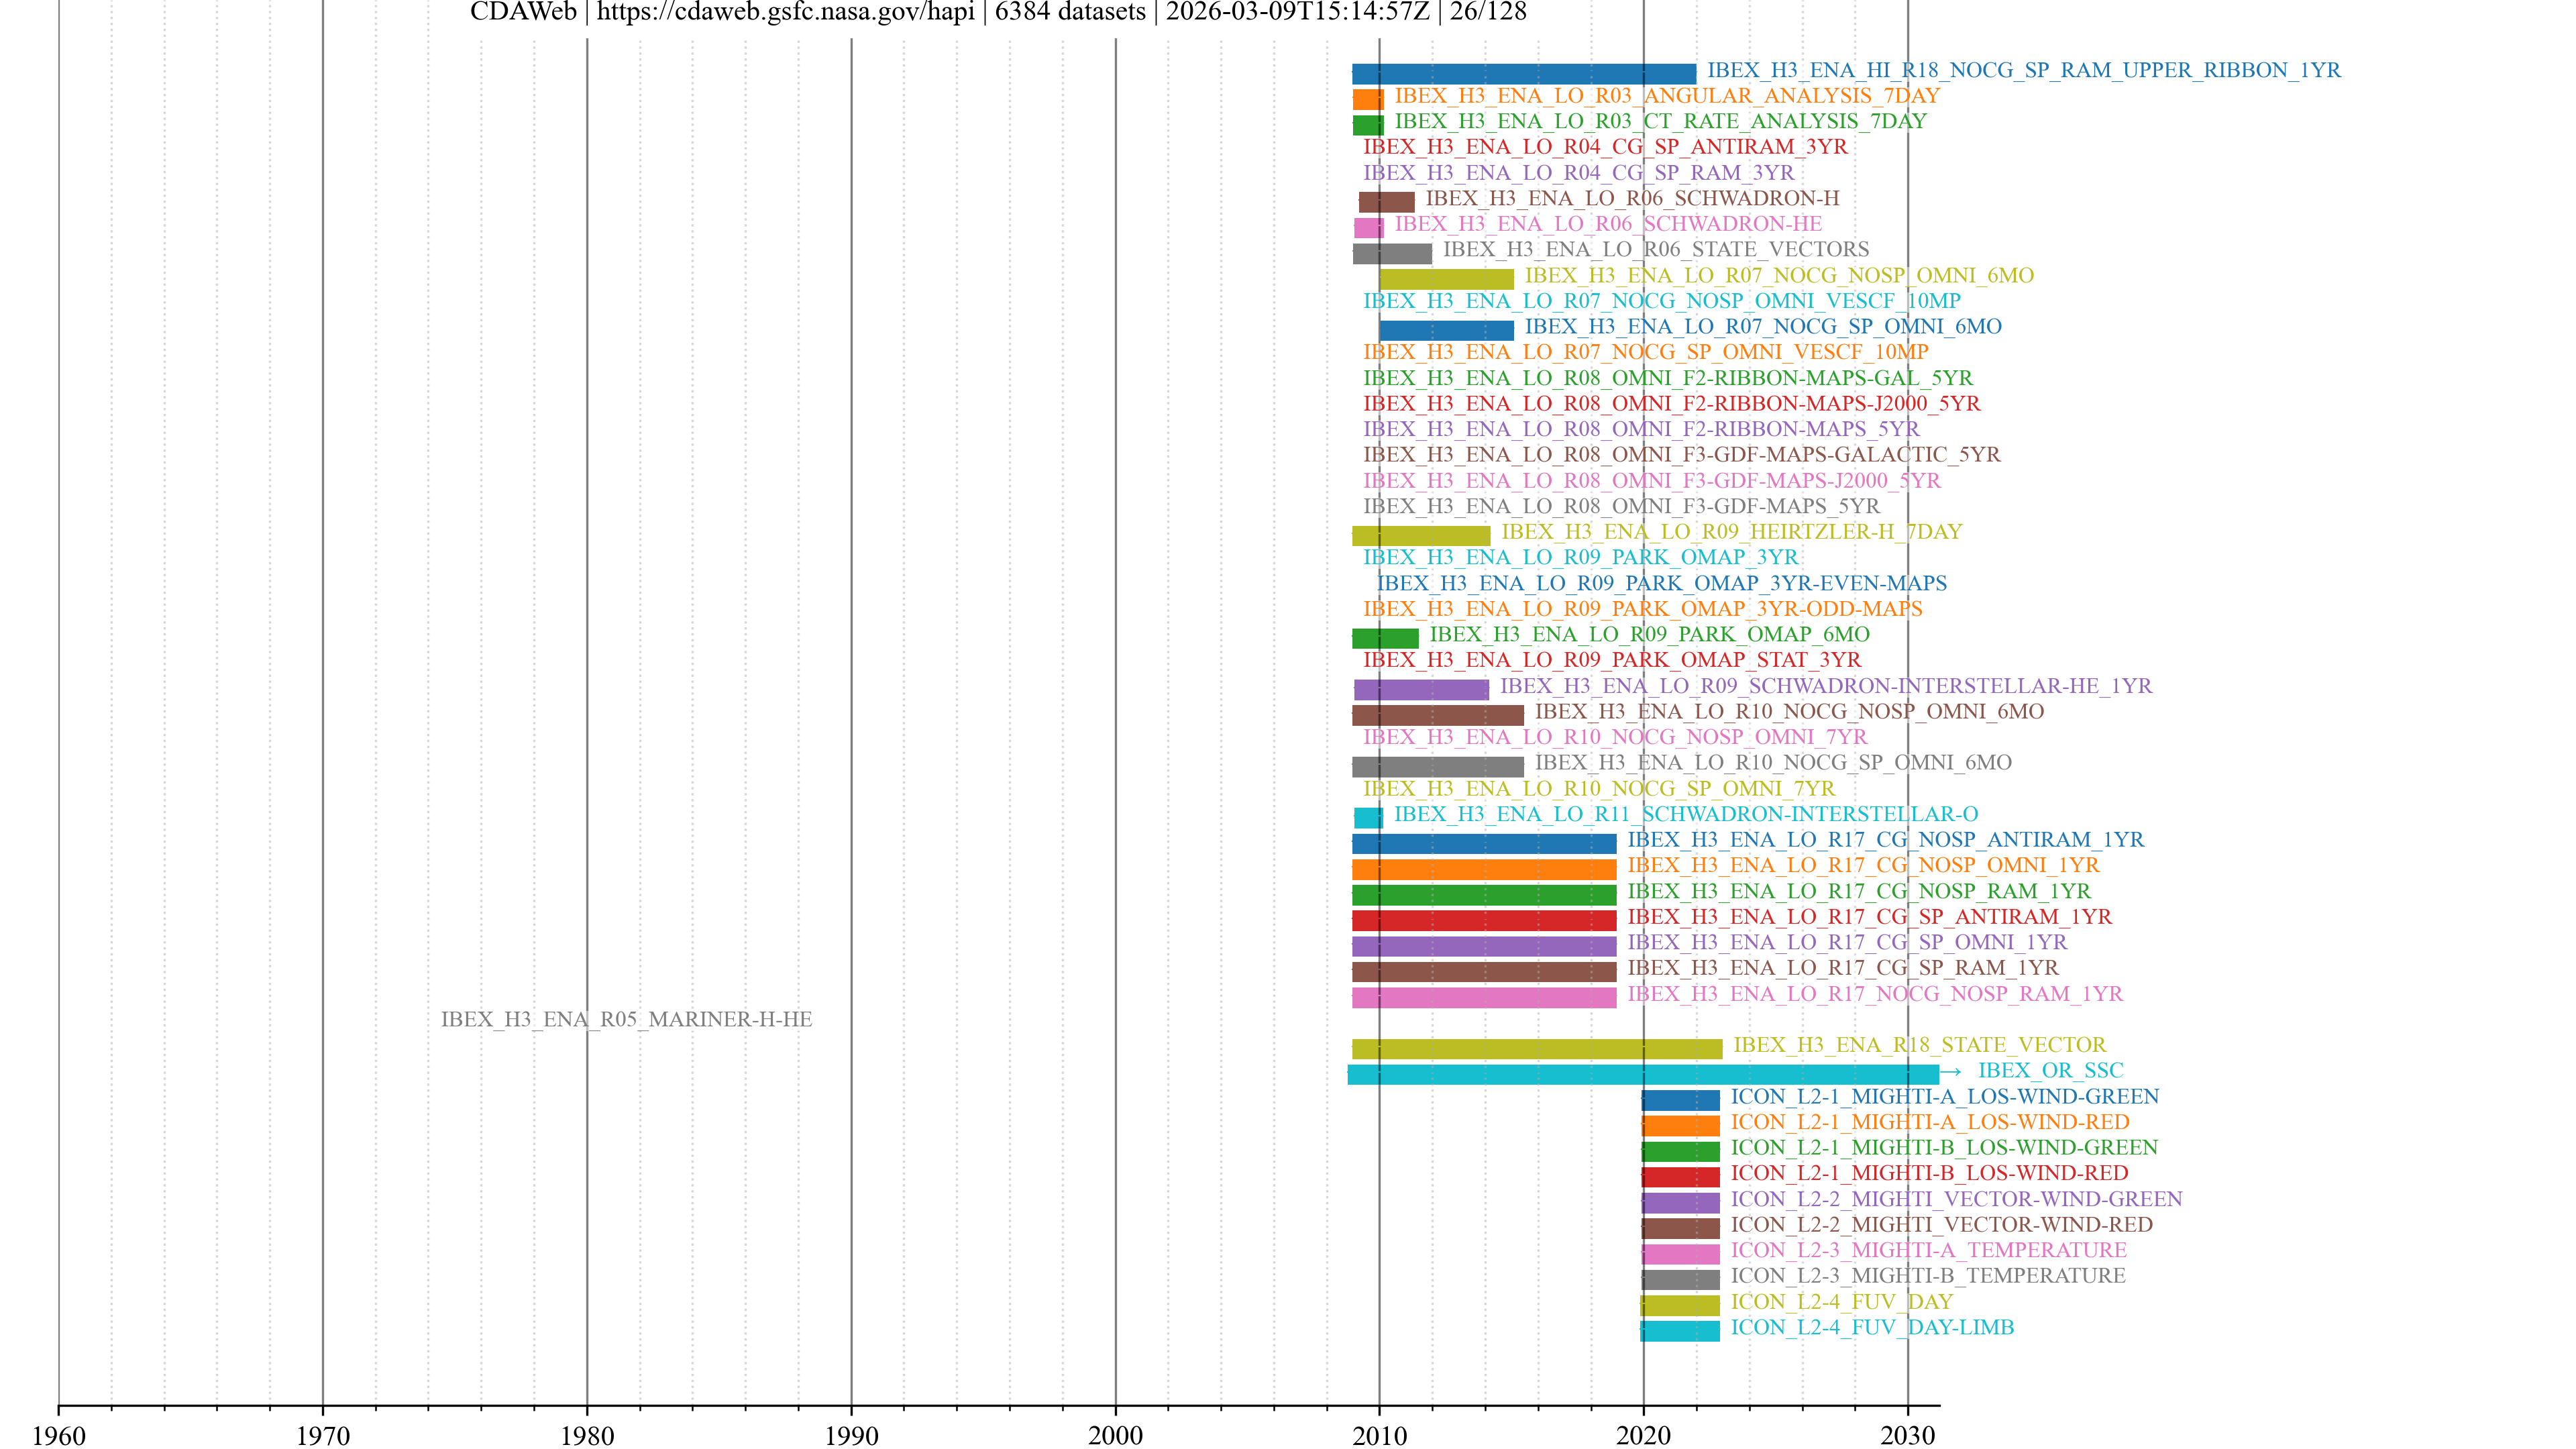The image size is (2576, 1449).
Task: Click the ICON_L2-4_FUV_DAY-LIMB label
Action: 1872,1327
